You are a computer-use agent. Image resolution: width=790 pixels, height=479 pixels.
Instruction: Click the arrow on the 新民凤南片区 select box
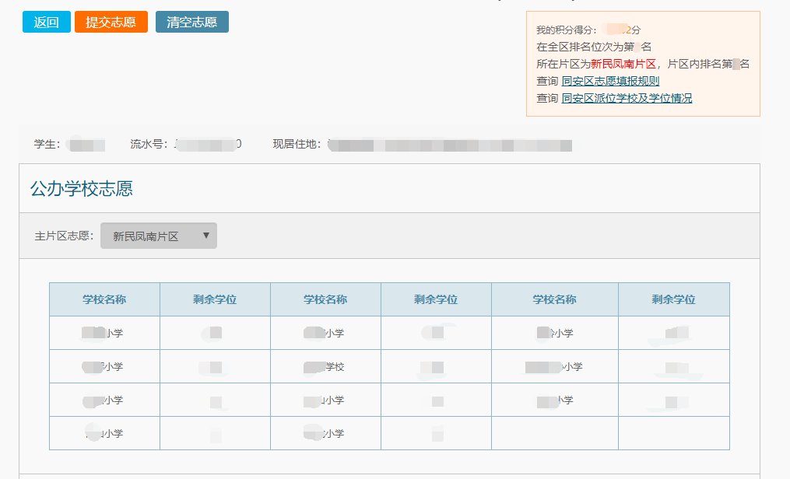coord(206,236)
